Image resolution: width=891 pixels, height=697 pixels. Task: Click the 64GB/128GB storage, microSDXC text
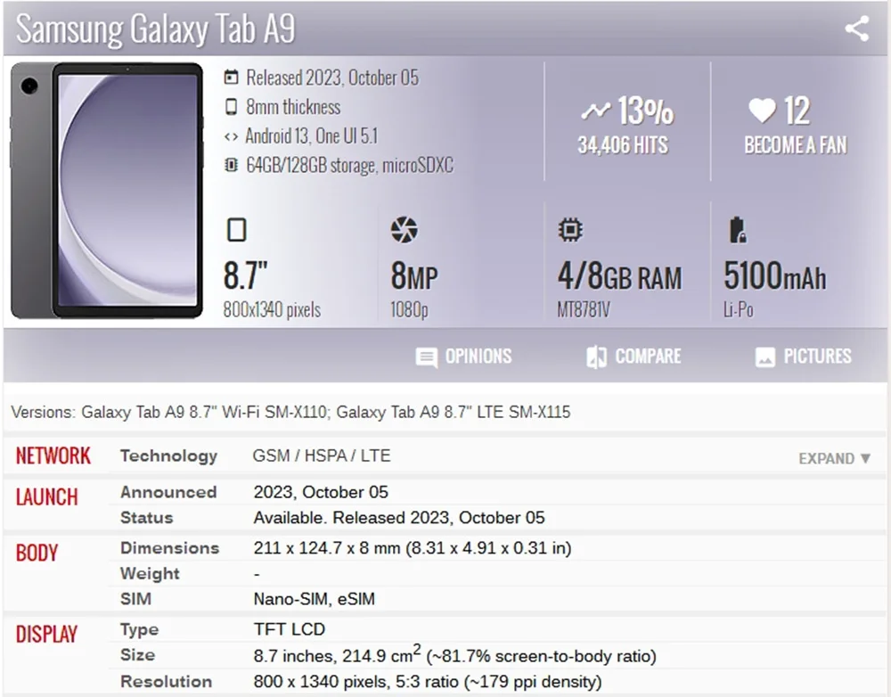[x=349, y=166]
